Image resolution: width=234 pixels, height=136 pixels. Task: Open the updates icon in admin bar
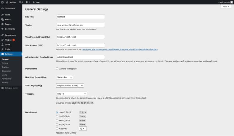pyautogui.click(x=20, y=2)
